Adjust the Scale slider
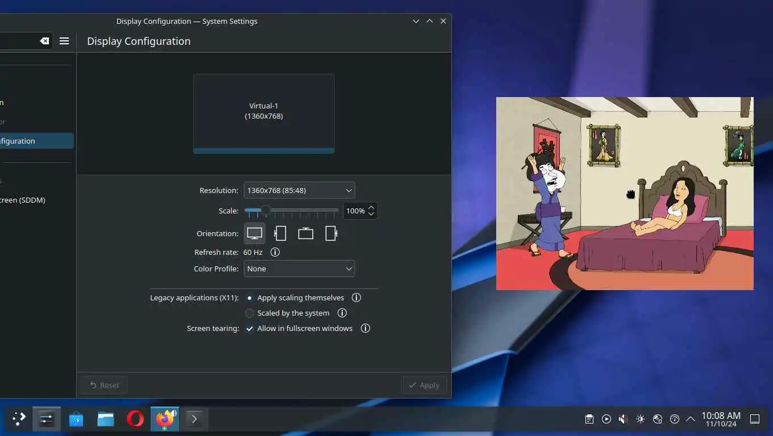This screenshot has height=436, width=773. (x=292, y=211)
